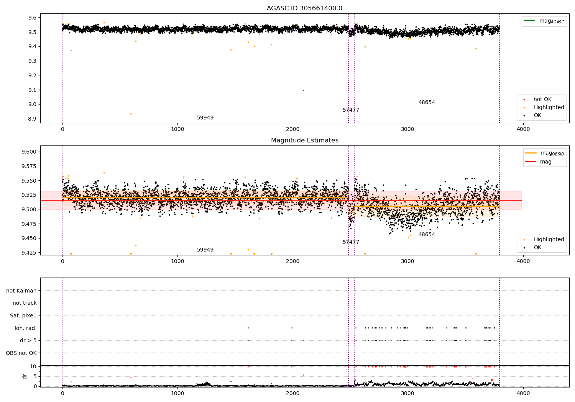The height and width of the screenshot is (402, 575).
Task: Click the green mag AGASC legend line
Action: click(x=530, y=21)
